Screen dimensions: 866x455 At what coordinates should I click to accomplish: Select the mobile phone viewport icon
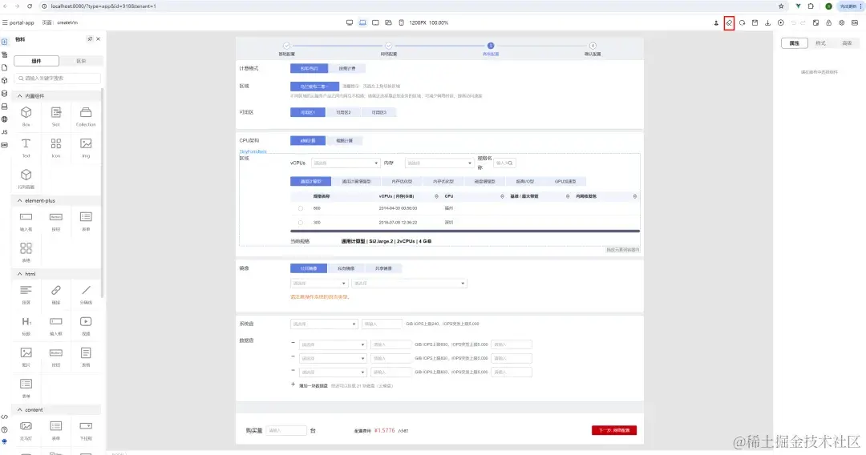click(402, 22)
